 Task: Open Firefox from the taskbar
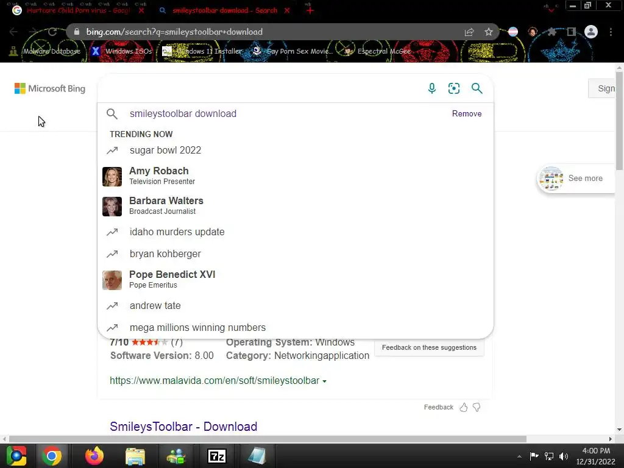94,456
